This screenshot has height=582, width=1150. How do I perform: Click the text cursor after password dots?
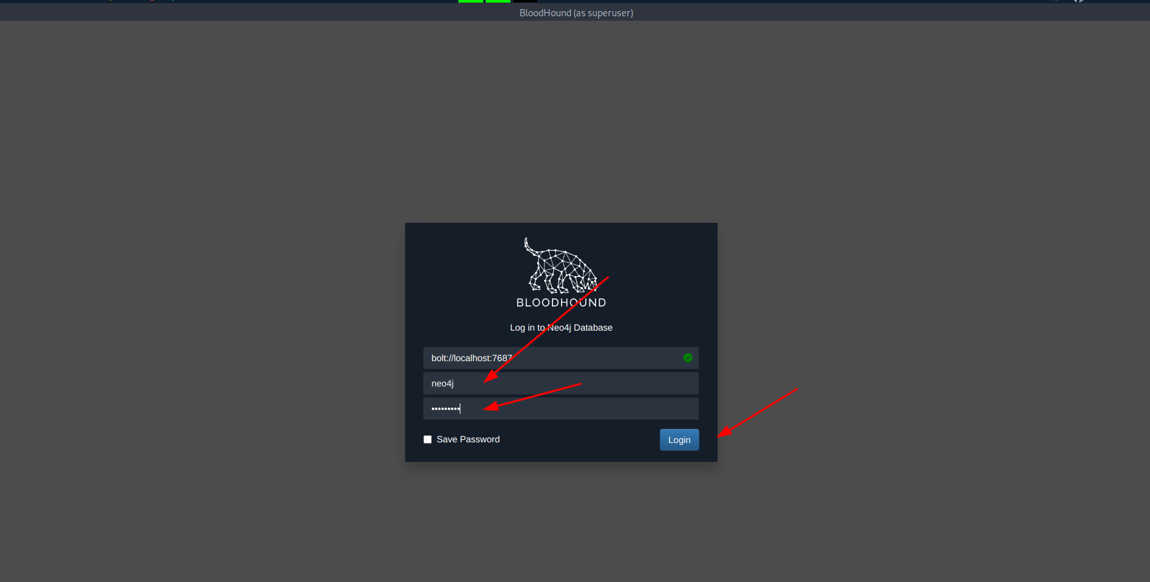click(x=460, y=409)
